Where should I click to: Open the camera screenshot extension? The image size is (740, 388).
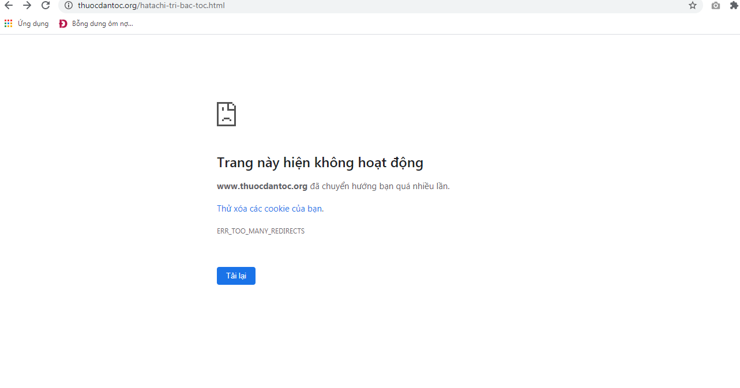[716, 5]
